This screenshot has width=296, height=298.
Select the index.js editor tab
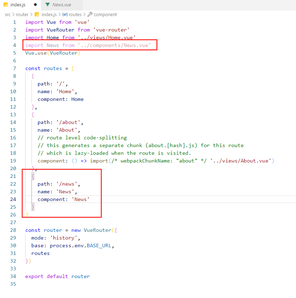[x=18, y=5]
